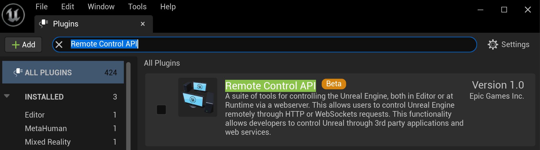Image resolution: width=540 pixels, height=150 pixels.
Task: Click the Unreal Engine logo icon
Action: (x=13, y=15)
